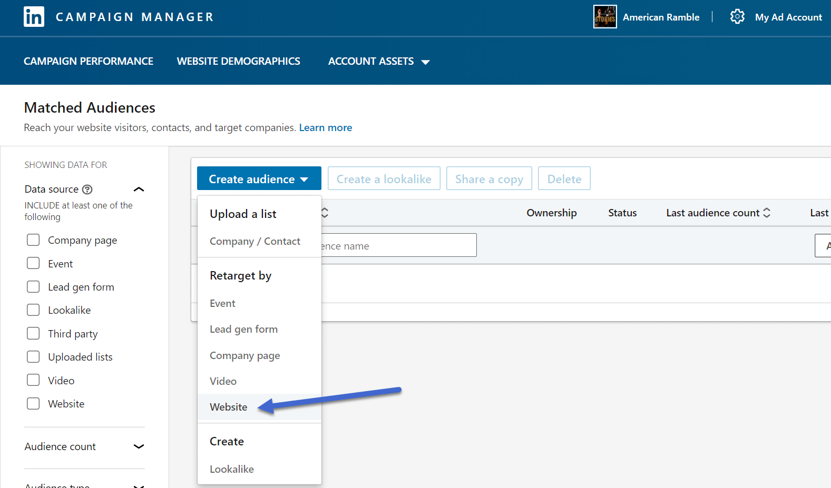Image resolution: width=831 pixels, height=488 pixels.
Task: Click the American Ramble account thumbnail
Action: [605, 17]
